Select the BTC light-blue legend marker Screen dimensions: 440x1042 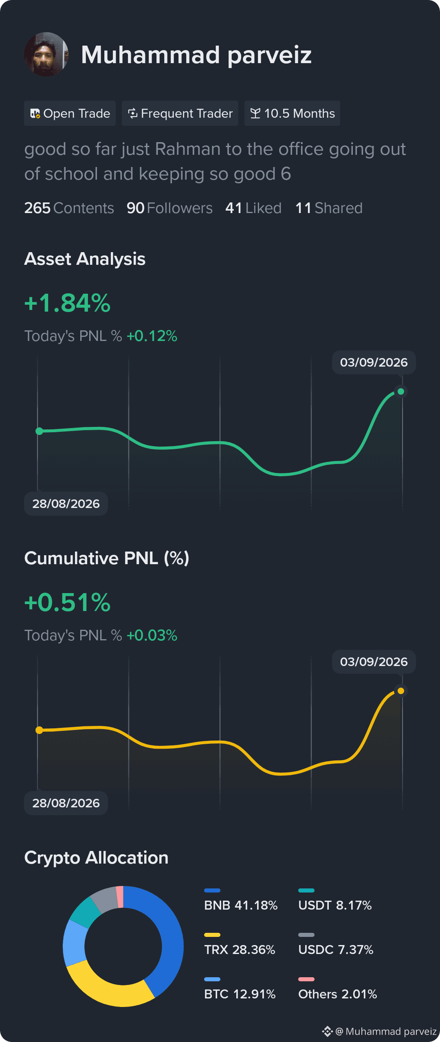point(212,979)
